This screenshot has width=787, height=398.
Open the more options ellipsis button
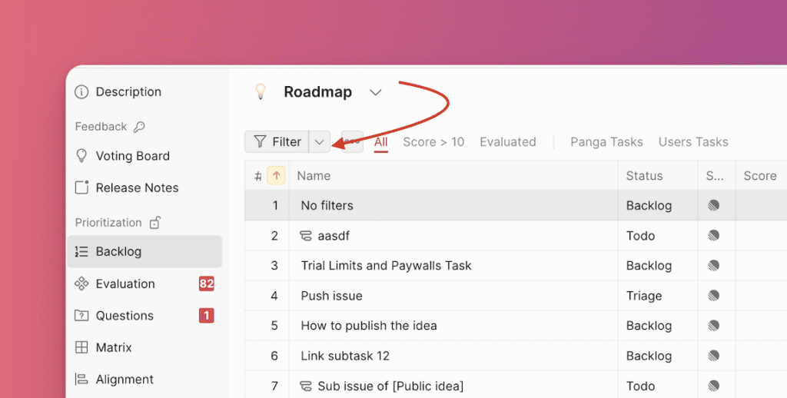click(353, 142)
